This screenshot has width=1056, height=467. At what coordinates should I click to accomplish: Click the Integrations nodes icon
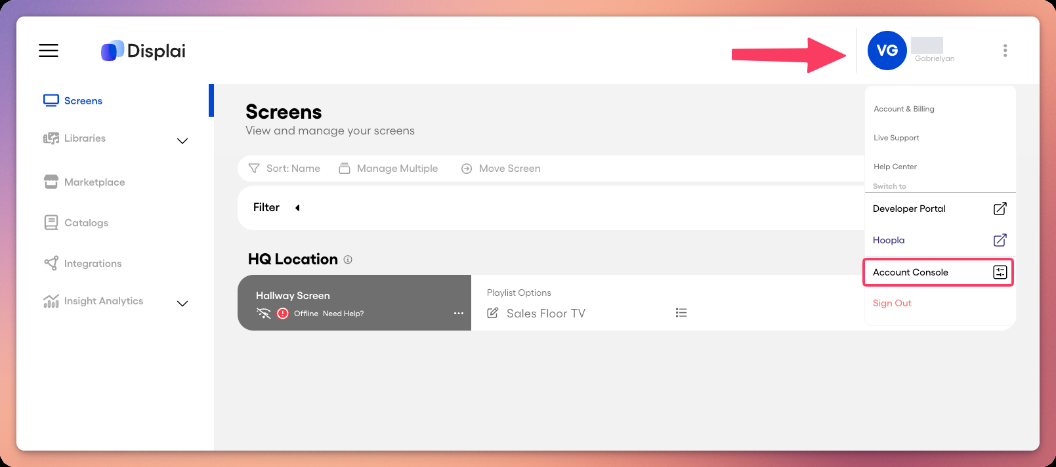(51, 263)
